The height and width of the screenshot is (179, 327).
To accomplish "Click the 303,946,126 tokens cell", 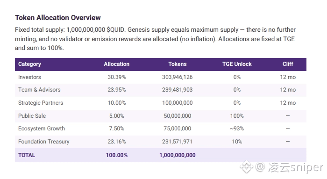I will (178, 77).
